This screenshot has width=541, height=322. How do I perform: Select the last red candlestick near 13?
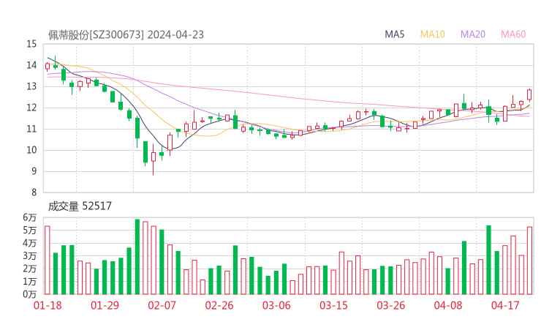[529, 94]
